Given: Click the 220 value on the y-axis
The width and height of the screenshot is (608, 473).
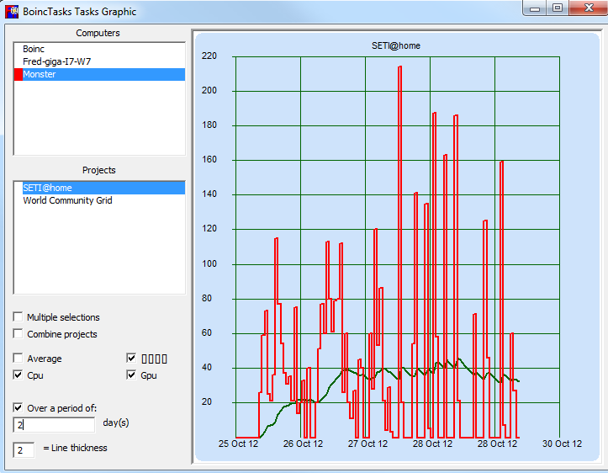Looking at the screenshot, I should tap(209, 56).
